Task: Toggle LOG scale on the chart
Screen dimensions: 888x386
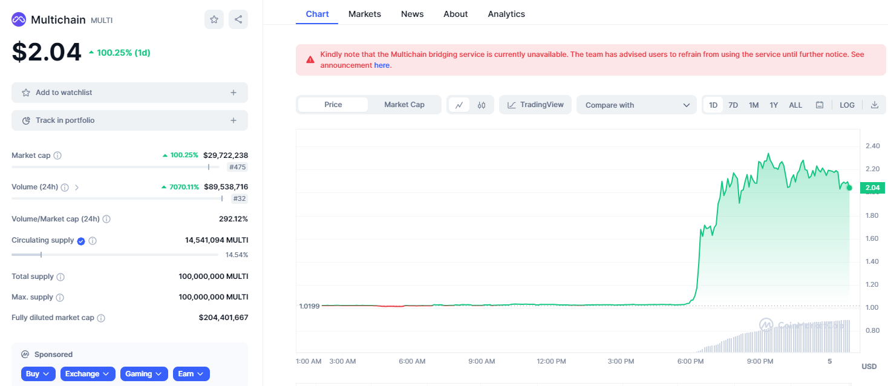Action: (x=847, y=105)
